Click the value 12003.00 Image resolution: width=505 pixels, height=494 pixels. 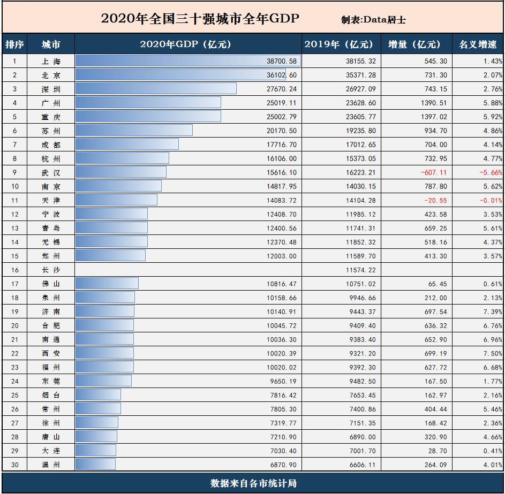(x=282, y=256)
